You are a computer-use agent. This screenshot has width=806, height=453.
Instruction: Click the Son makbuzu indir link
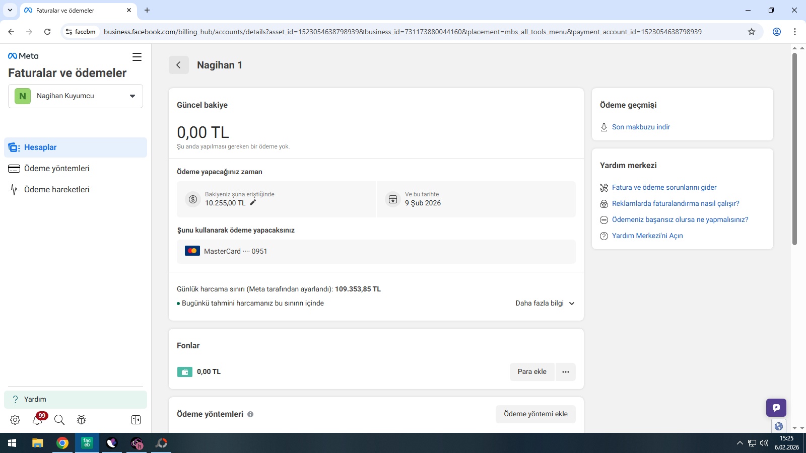(x=641, y=127)
